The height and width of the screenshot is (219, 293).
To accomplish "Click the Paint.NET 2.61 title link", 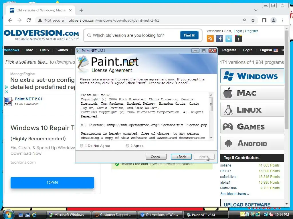I will tap(29, 99).
